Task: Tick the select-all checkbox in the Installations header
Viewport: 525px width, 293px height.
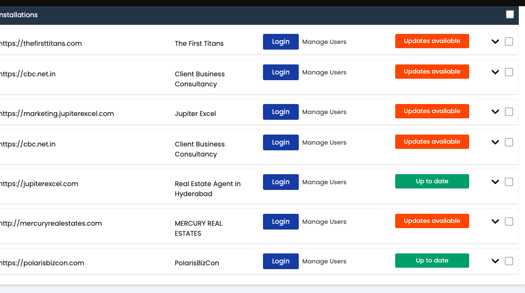Action: point(510,14)
